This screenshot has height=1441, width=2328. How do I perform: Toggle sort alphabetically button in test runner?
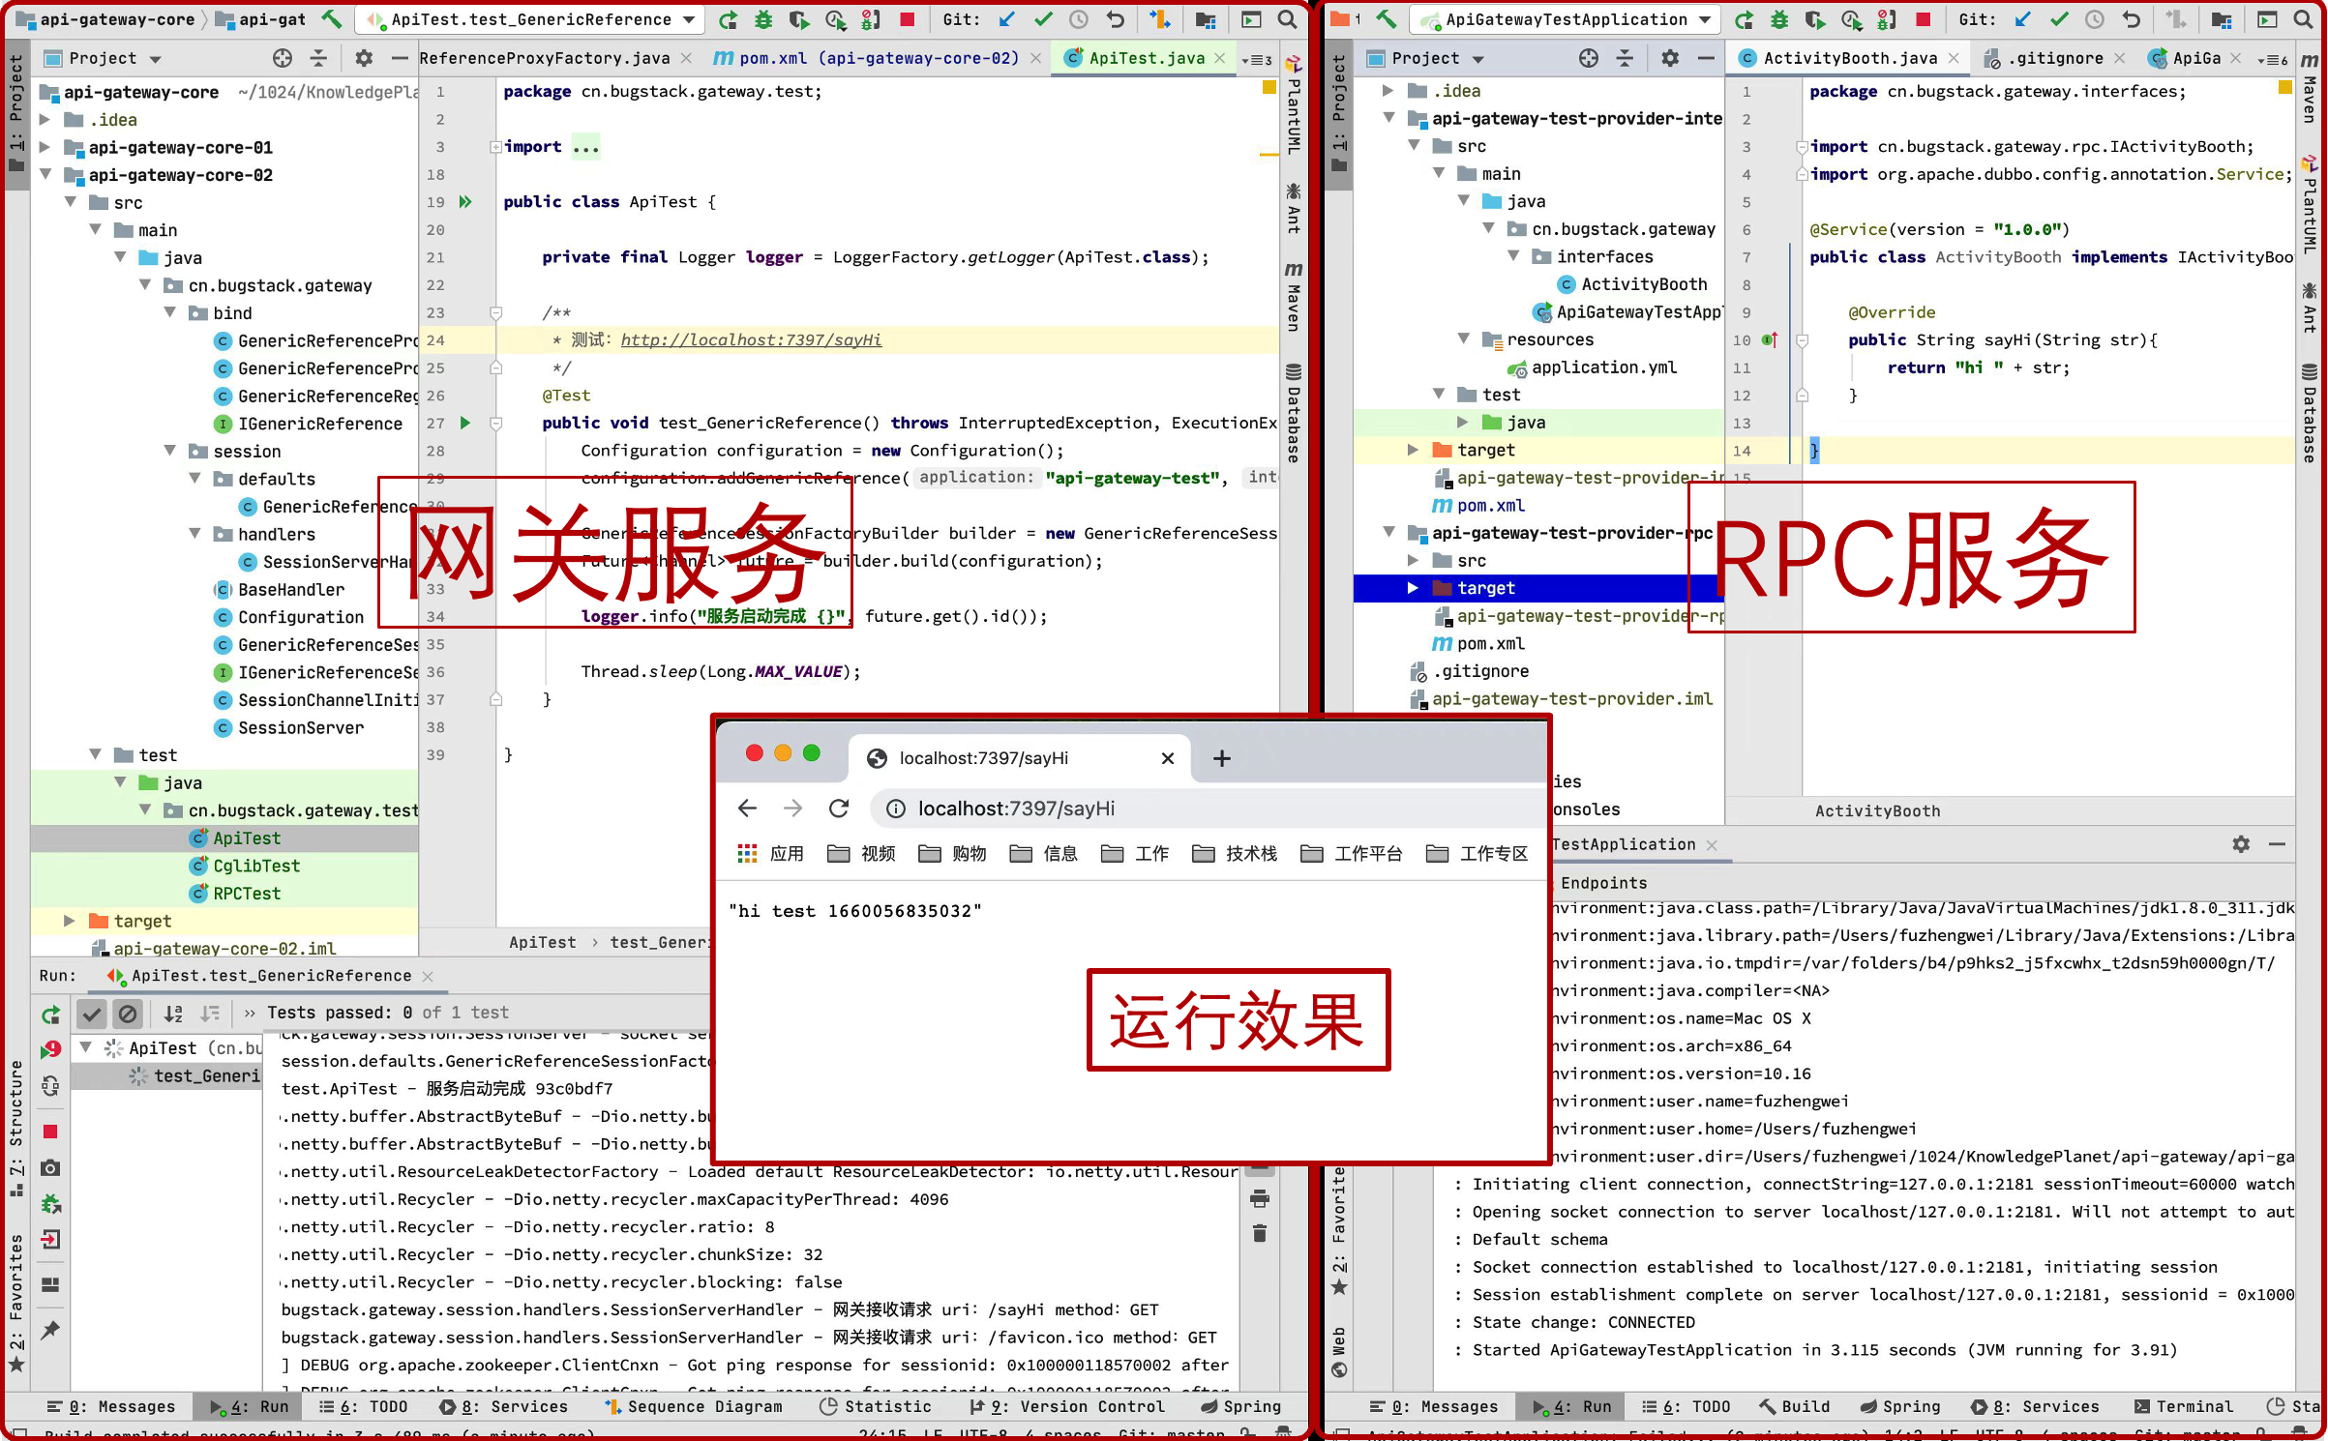click(173, 1013)
